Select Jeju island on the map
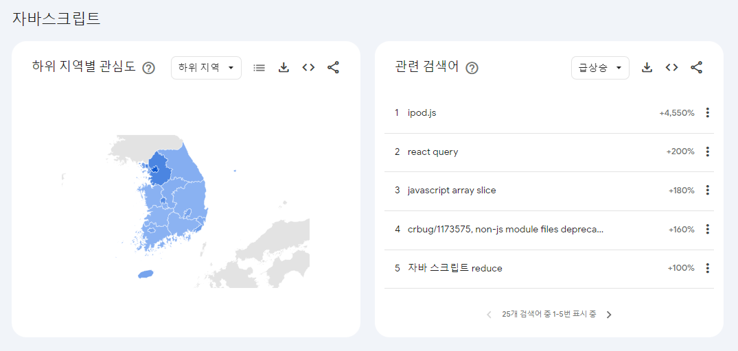 146,274
